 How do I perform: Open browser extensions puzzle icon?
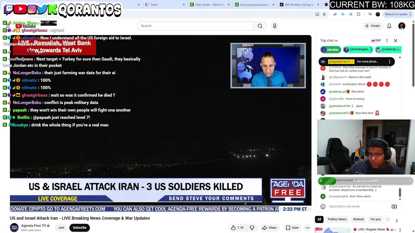(x=358, y=14)
